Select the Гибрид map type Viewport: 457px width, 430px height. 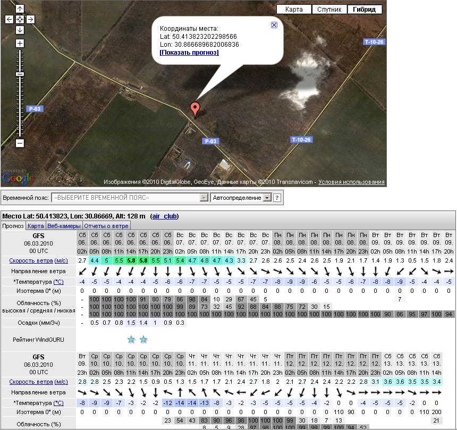[365, 10]
